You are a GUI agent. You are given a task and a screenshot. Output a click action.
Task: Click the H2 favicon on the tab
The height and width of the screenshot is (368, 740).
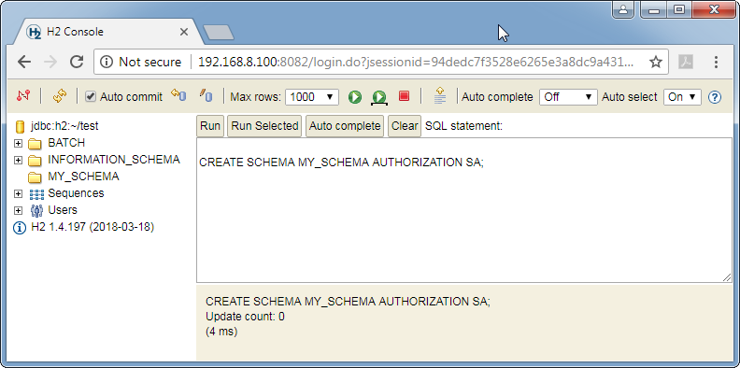click(34, 32)
